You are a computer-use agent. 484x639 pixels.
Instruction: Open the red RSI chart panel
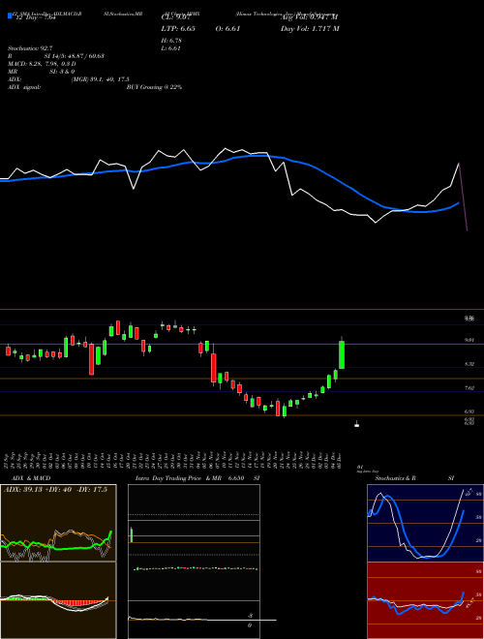tap(425, 600)
